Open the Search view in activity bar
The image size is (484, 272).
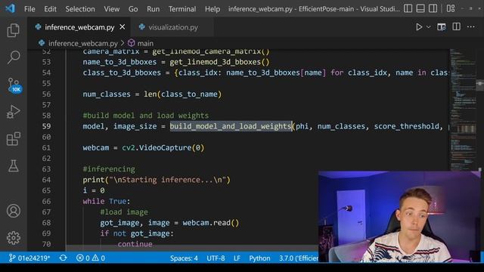click(x=14, y=57)
